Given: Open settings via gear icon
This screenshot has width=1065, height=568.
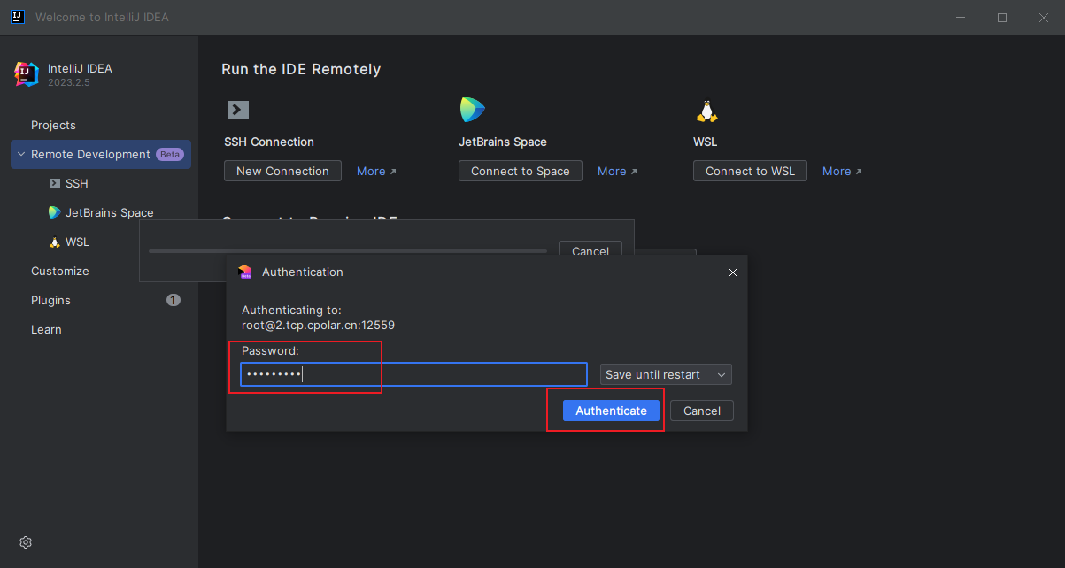Looking at the screenshot, I should (26, 542).
